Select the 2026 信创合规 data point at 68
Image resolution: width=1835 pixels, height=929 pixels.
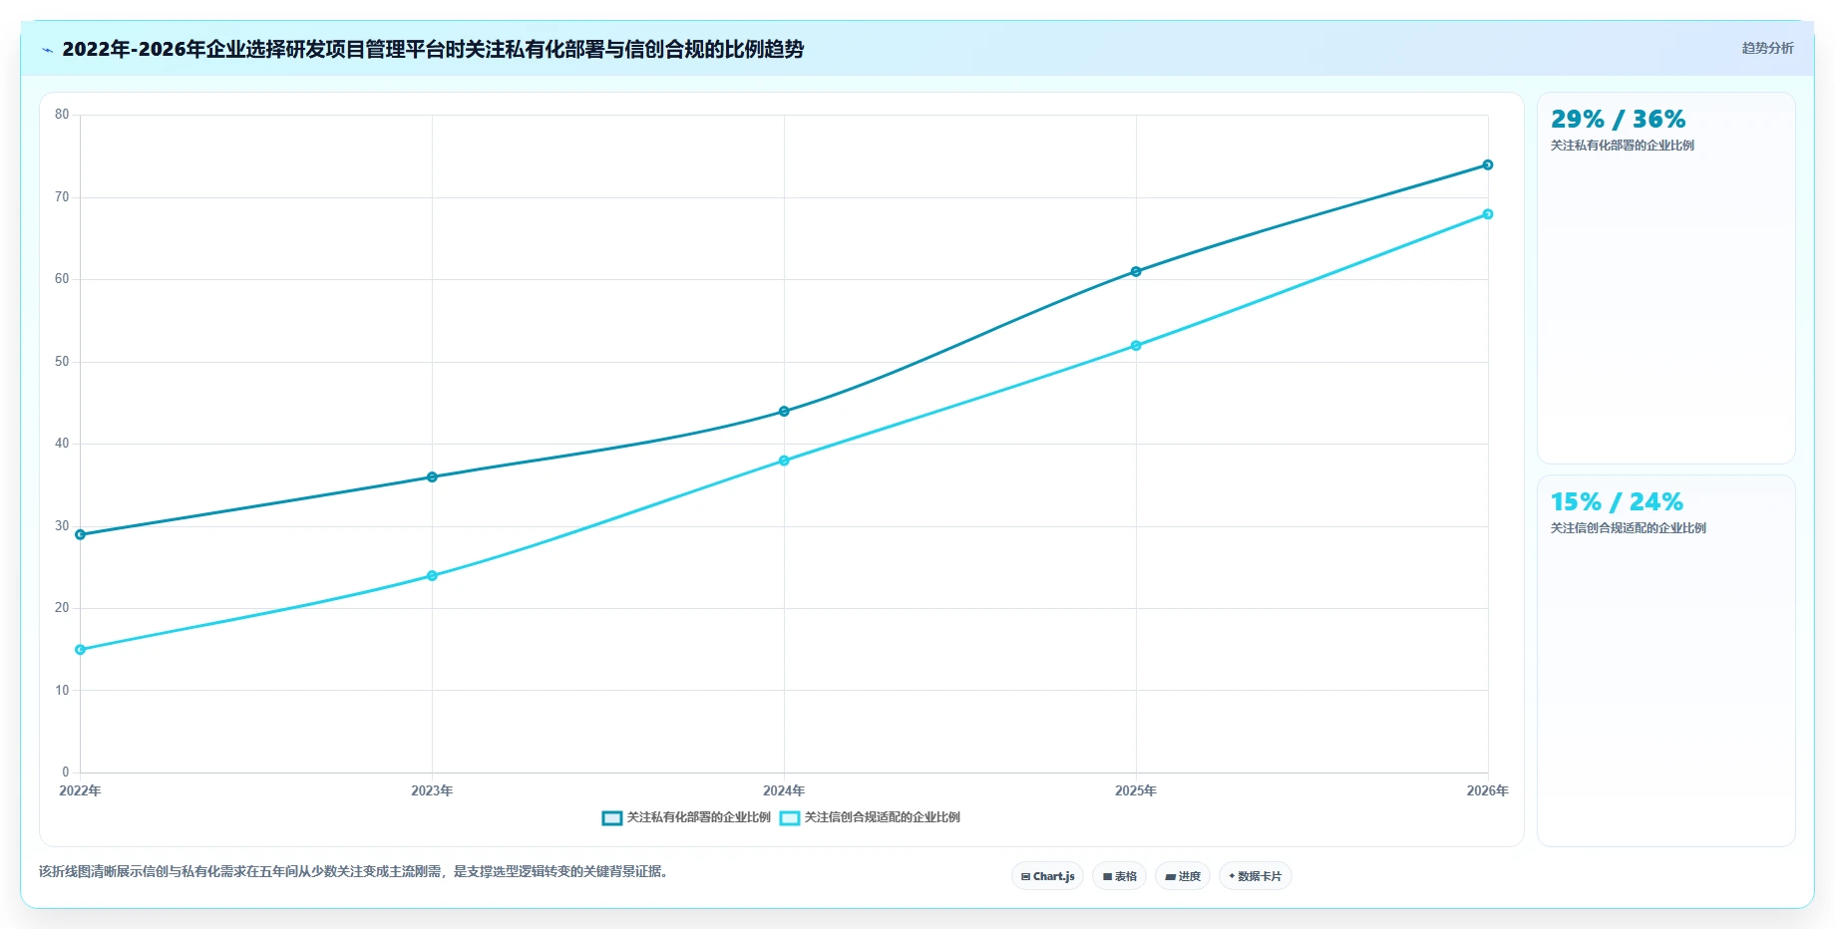tap(1488, 214)
